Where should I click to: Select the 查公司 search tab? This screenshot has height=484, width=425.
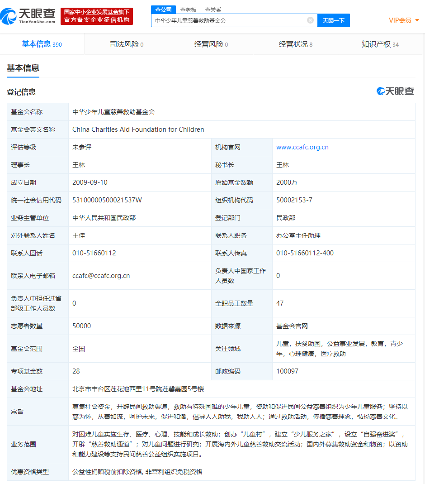click(x=163, y=10)
